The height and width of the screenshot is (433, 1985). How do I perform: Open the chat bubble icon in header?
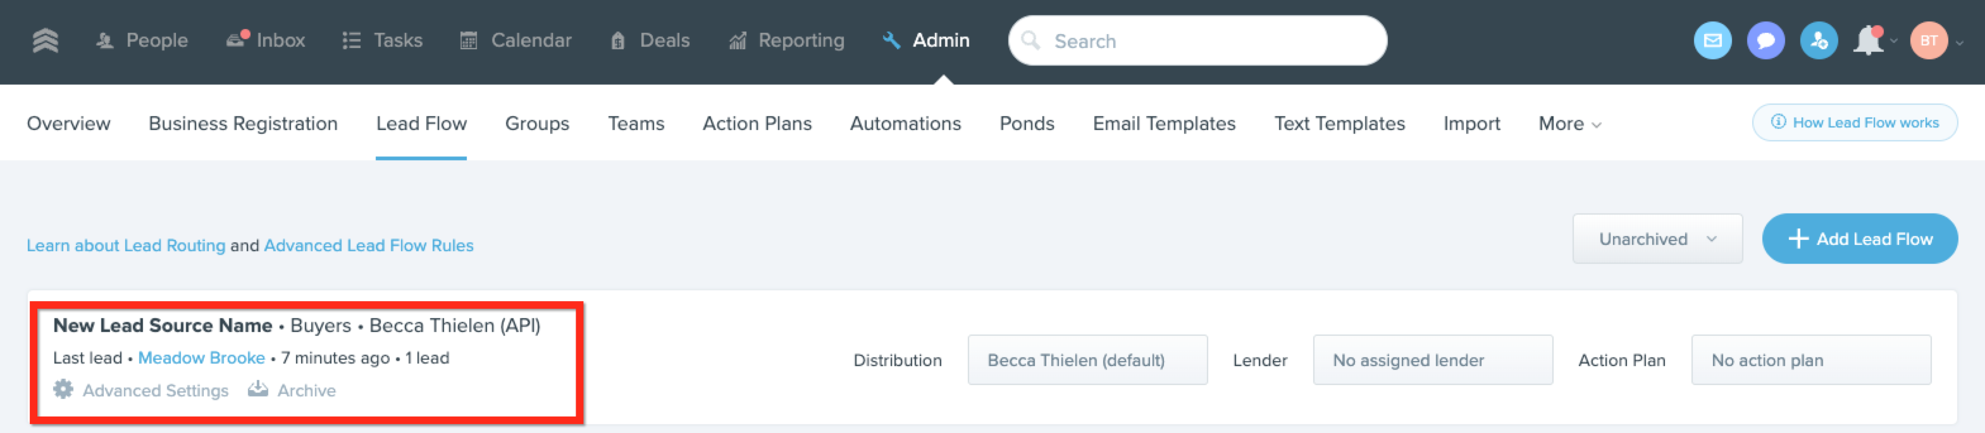pos(1765,41)
